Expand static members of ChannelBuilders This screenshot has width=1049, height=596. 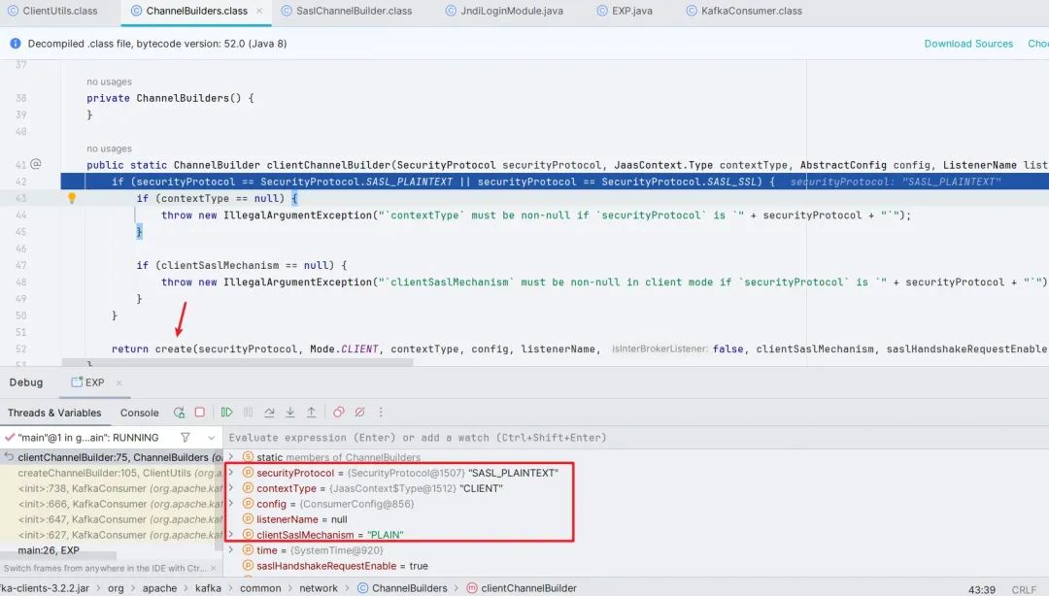[x=231, y=457]
